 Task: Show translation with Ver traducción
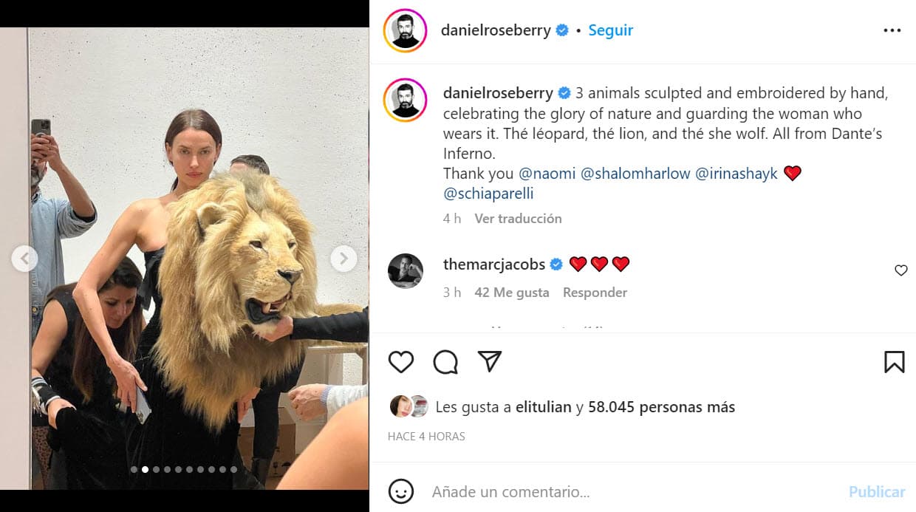pyautogui.click(x=518, y=219)
